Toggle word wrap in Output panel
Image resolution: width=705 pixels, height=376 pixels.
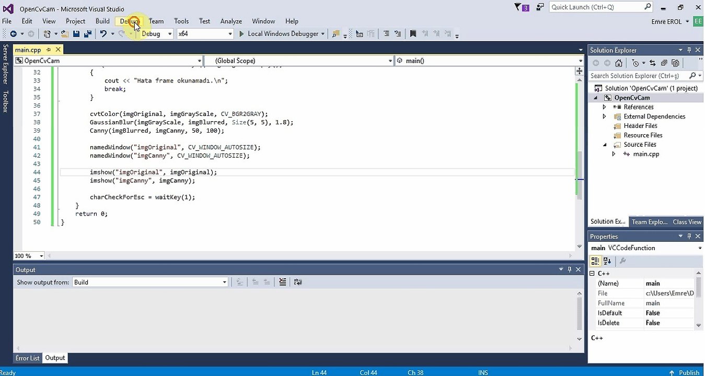(298, 282)
